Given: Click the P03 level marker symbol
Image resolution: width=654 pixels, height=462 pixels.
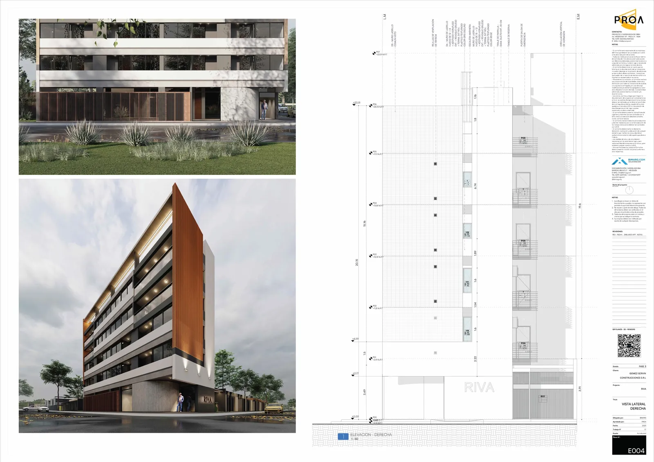Looking at the screenshot, I should click(x=371, y=256).
